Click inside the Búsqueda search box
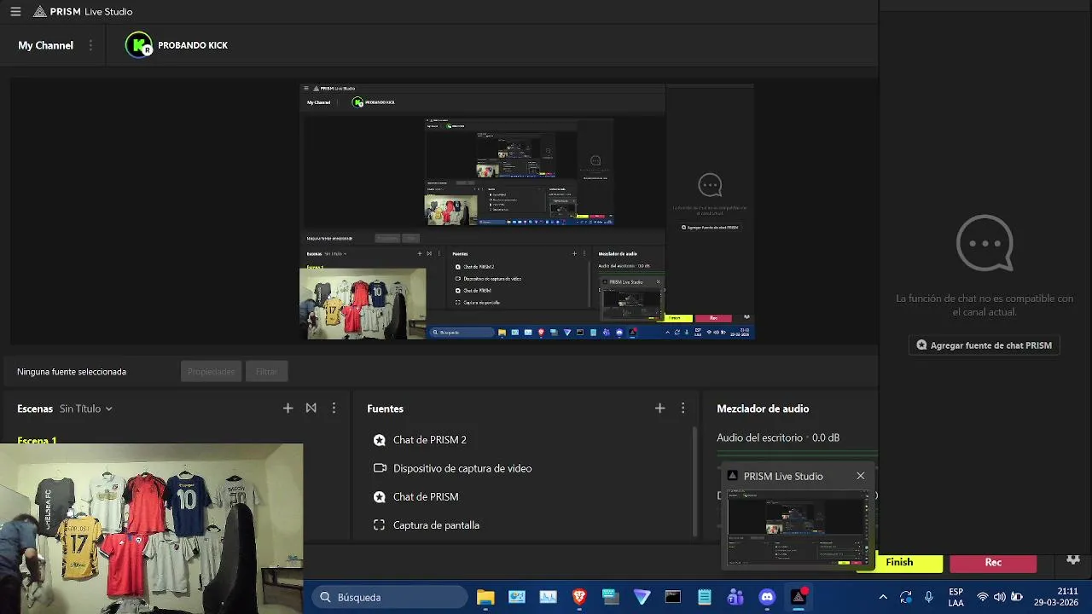This screenshot has height=614, width=1092. [x=389, y=597]
